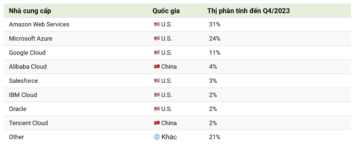Select the 31% market share value
355x147 pixels.
tap(215, 24)
